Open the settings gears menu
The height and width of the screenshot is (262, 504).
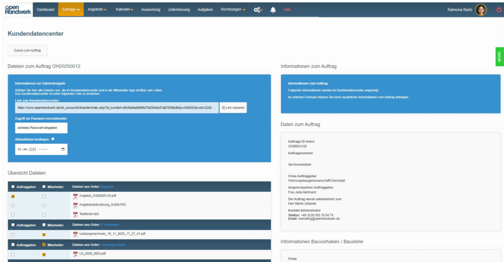[257, 9]
